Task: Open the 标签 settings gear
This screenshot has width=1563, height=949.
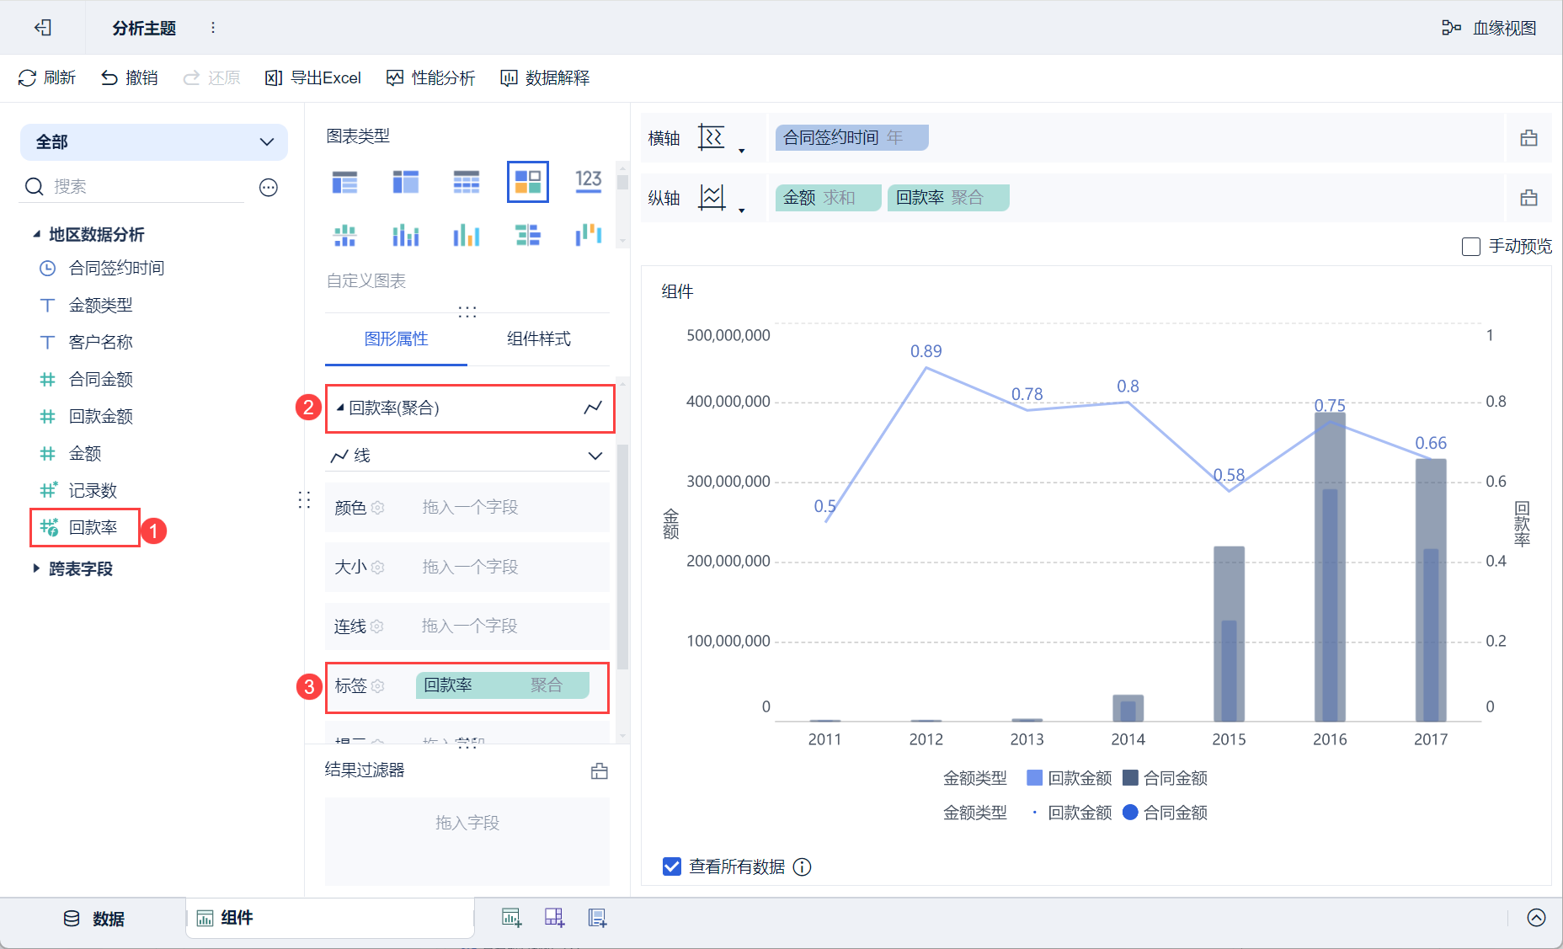Action: [x=378, y=686]
